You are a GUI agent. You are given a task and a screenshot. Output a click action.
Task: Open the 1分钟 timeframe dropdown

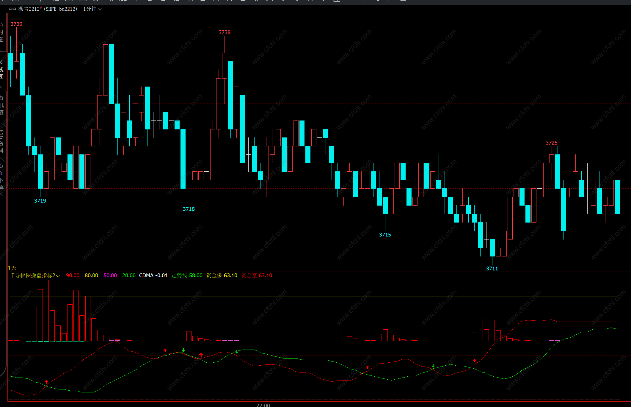92,9
